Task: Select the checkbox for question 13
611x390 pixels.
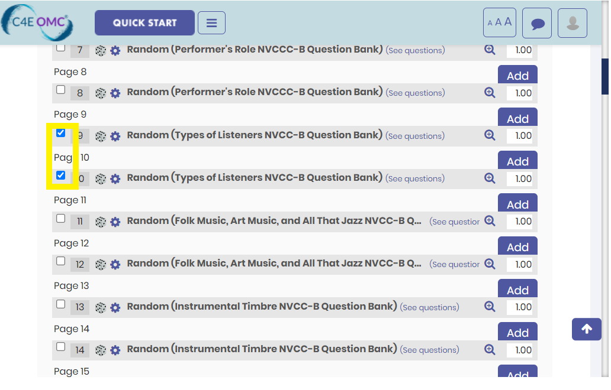Action: click(60, 304)
